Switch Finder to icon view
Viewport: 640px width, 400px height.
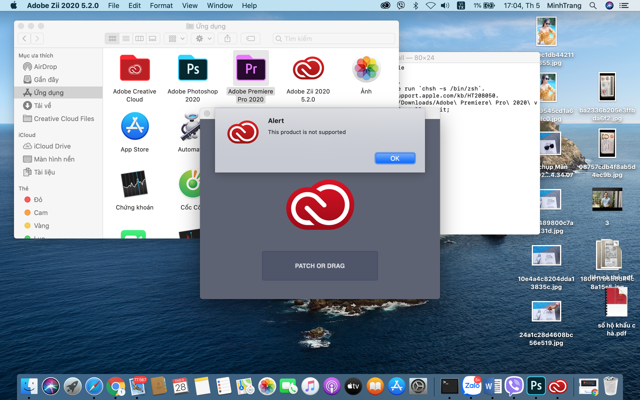[112, 38]
